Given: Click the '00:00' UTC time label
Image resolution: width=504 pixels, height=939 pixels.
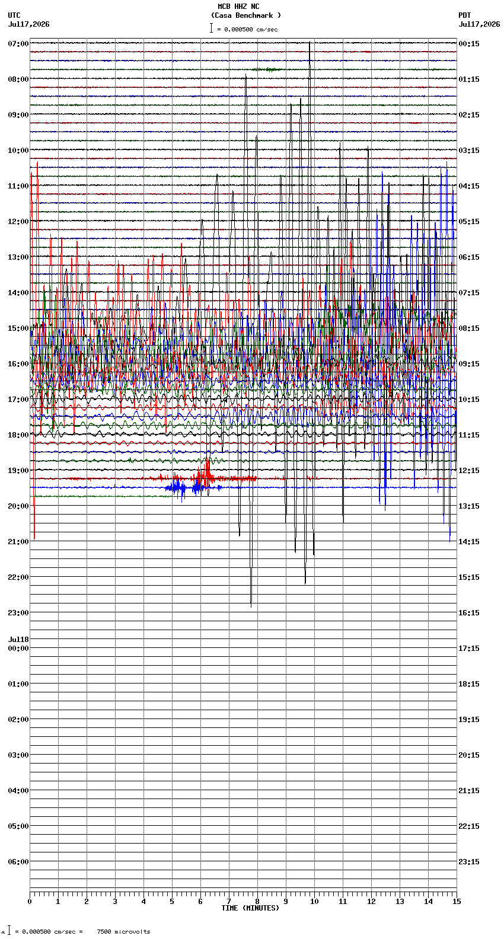Looking at the screenshot, I should pyautogui.click(x=18, y=649).
